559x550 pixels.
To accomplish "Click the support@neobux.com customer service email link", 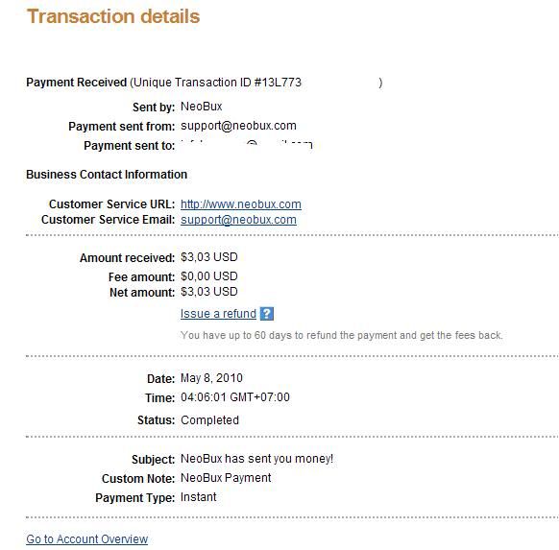I will click(238, 220).
